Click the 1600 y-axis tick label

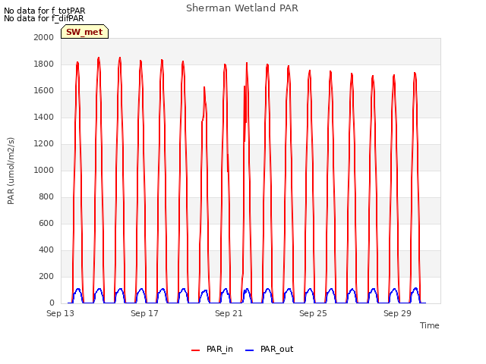(x=44, y=91)
